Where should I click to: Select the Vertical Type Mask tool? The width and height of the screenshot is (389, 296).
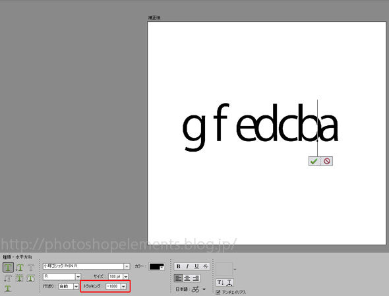(x=8, y=278)
